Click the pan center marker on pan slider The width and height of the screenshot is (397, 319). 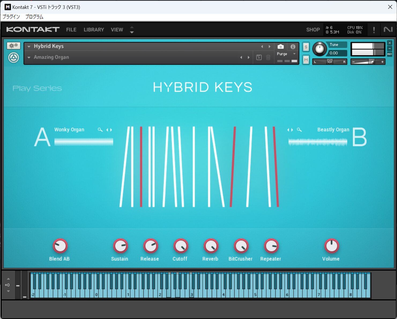pyautogui.click(x=330, y=62)
